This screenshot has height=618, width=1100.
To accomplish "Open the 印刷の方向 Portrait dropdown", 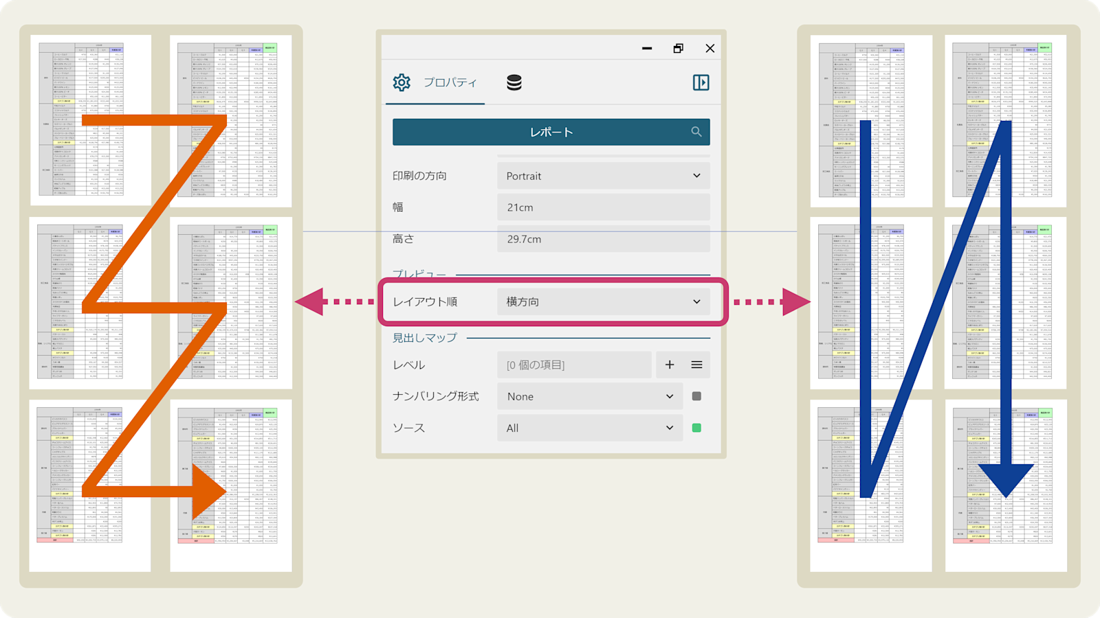I will tap(604, 176).
